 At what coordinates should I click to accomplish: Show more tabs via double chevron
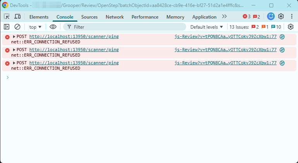tap(224, 17)
